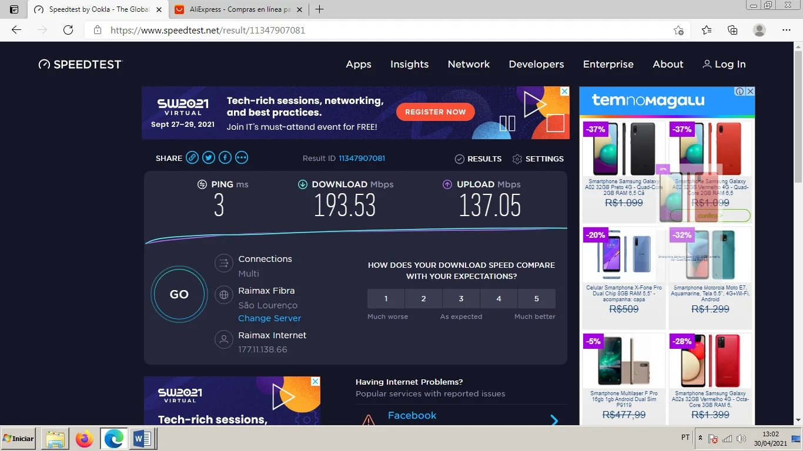The height and width of the screenshot is (451, 803).
Task: Copy the result share link icon
Action: click(x=192, y=157)
